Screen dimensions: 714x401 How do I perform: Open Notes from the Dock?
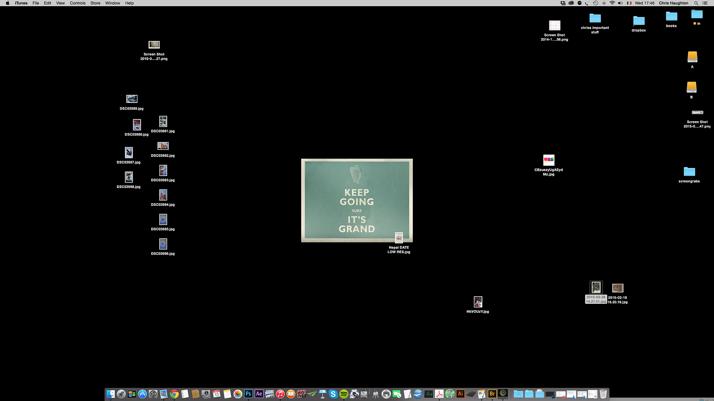pyautogui.click(x=227, y=394)
